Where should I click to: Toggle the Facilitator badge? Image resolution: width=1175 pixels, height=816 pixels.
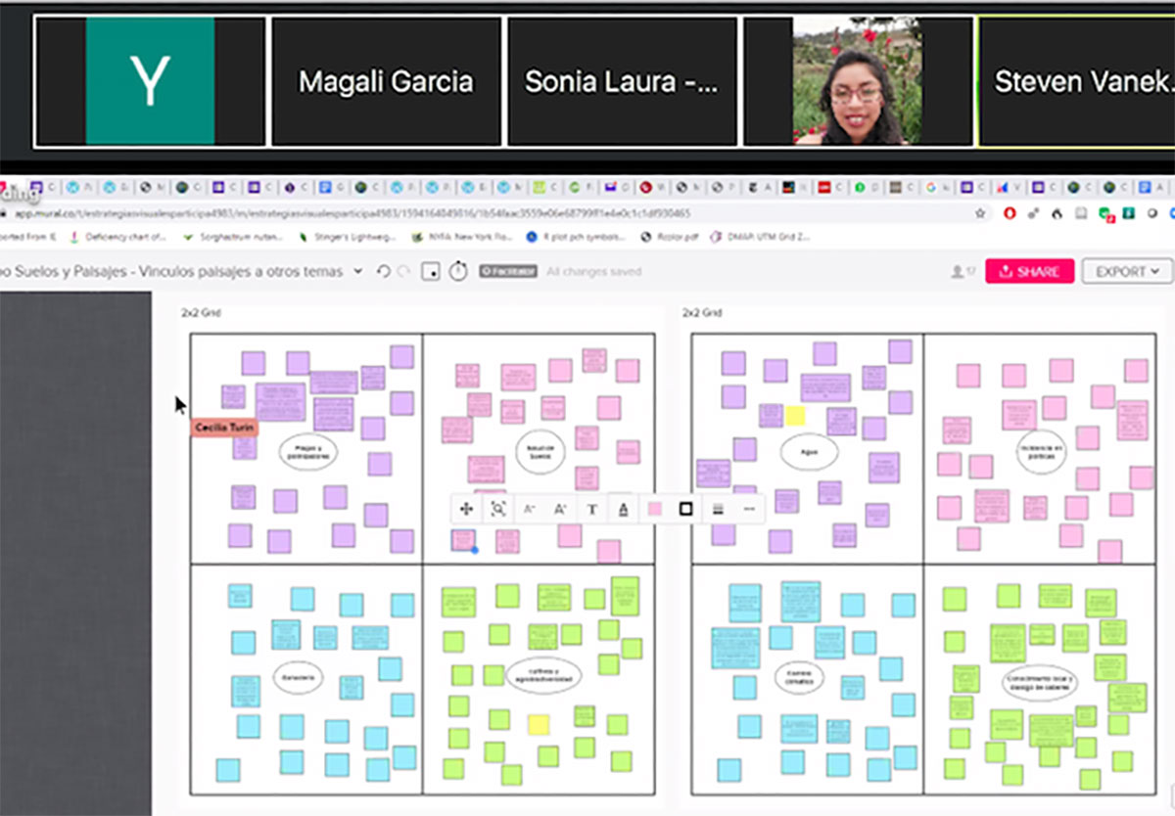pos(508,272)
